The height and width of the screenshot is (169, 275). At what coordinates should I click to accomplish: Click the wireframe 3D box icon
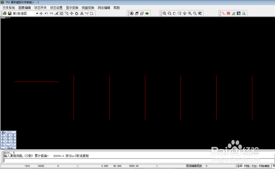click(x=142, y=13)
